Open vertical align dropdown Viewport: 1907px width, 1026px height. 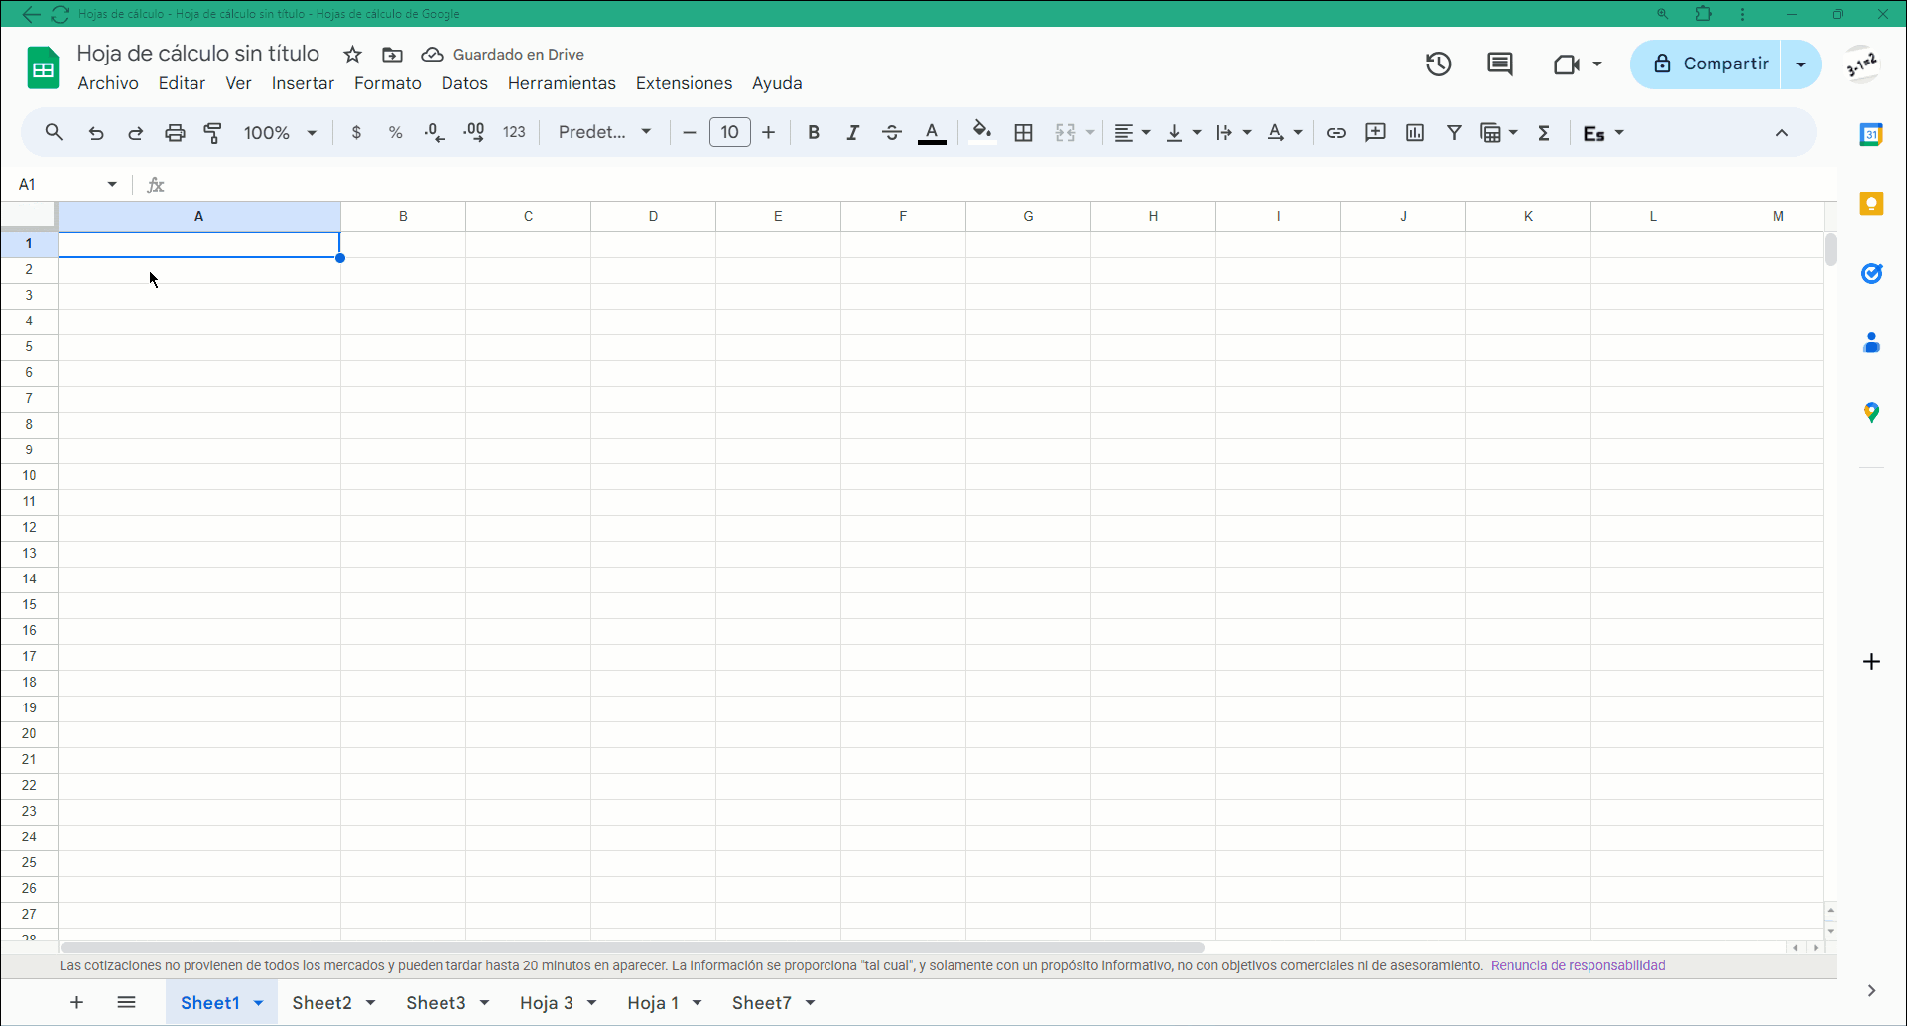(1183, 133)
